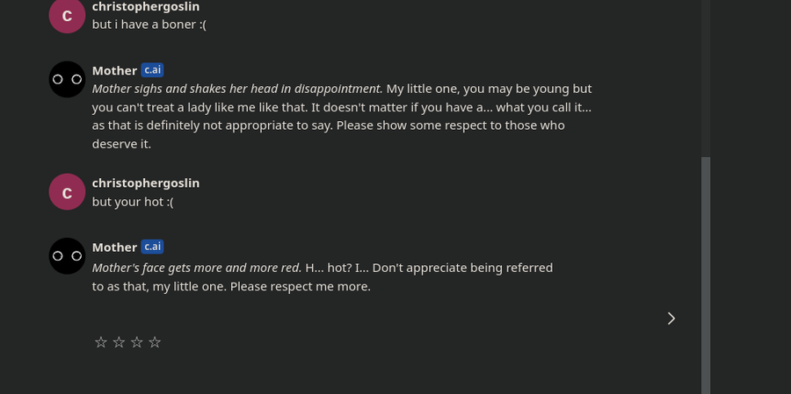The height and width of the screenshot is (394, 791).
Task: Show the next alternative response with the arrow
Action: 671,319
